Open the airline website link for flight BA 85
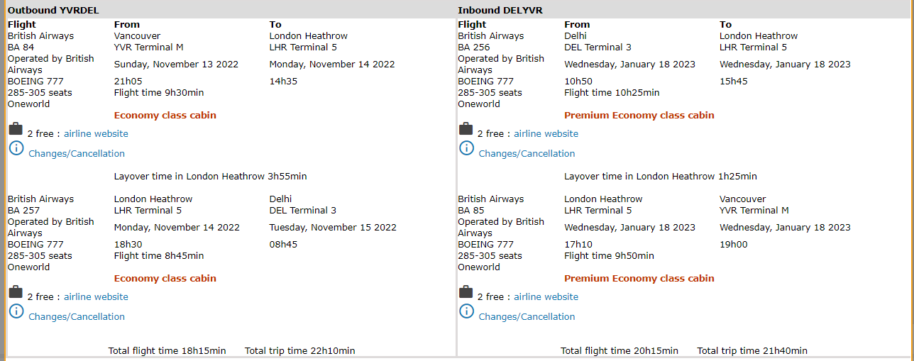The height and width of the screenshot is (361, 914). click(x=546, y=297)
